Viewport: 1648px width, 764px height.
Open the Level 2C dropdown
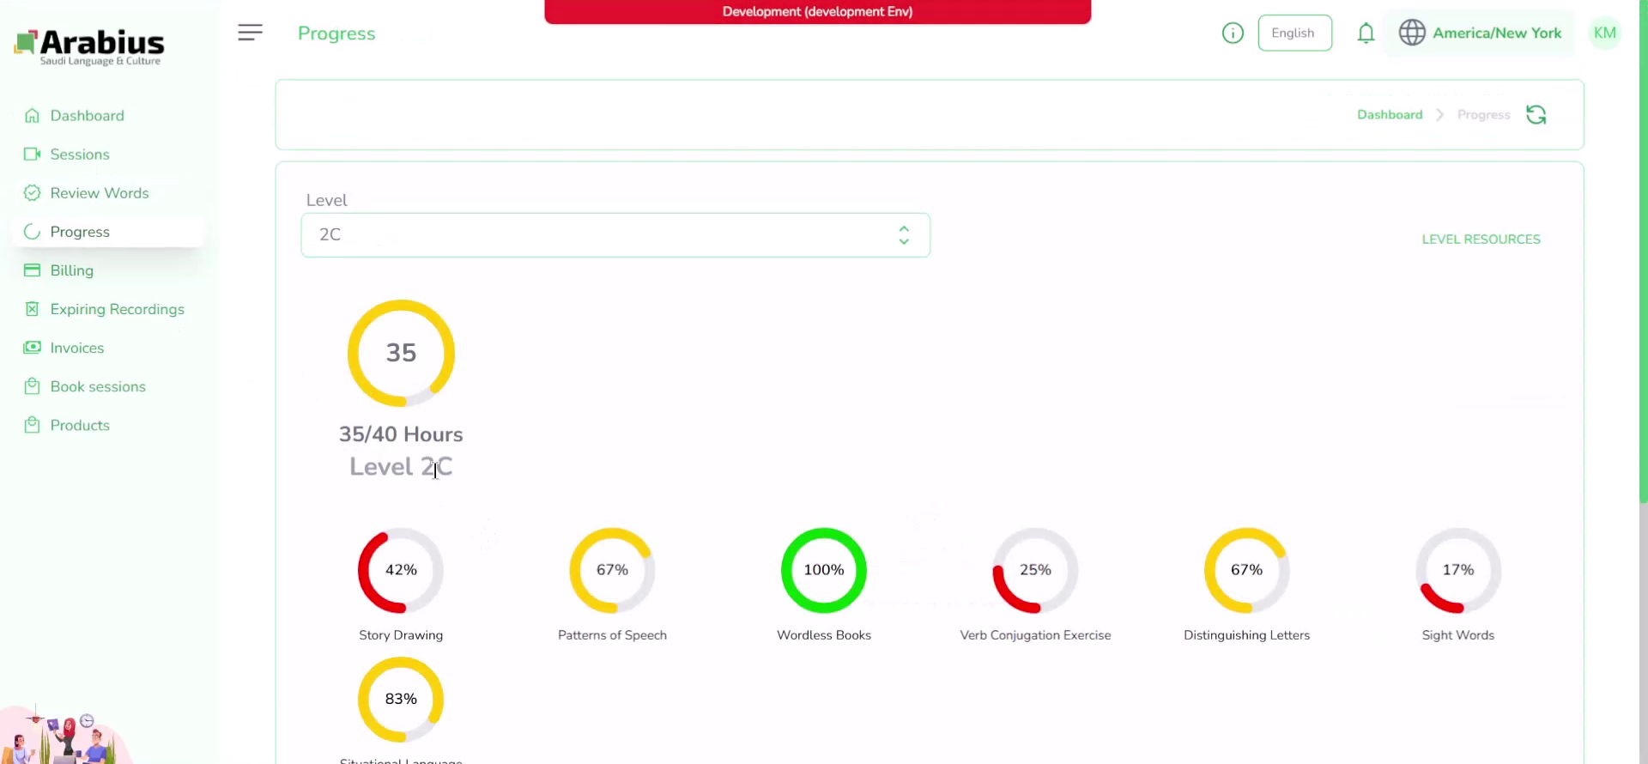click(615, 235)
